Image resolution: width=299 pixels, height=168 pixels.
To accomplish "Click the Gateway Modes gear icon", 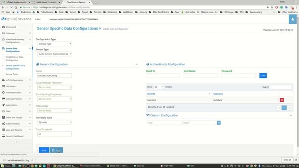I will [x=3, y=92].
